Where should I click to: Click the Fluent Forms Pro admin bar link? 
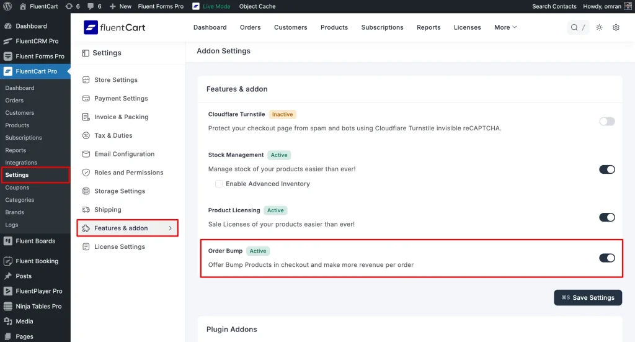(x=161, y=6)
